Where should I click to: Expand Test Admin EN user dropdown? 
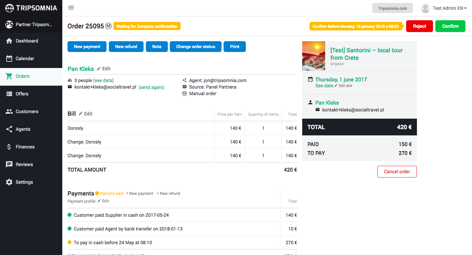444,8
